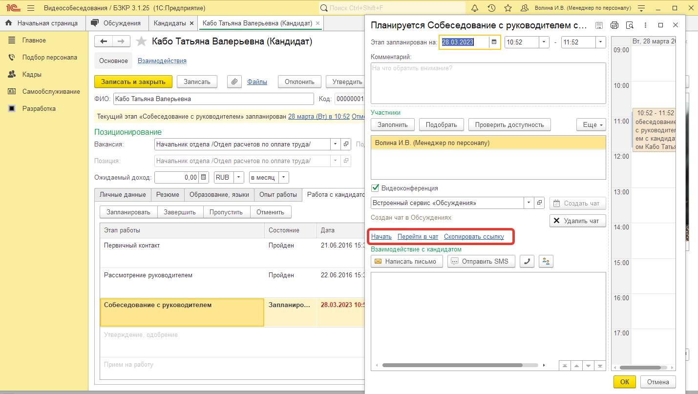Expand the start time 10:52 dropdown
Image resolution: width=698 pixels, height=394 pixels.
coord(544,42)
